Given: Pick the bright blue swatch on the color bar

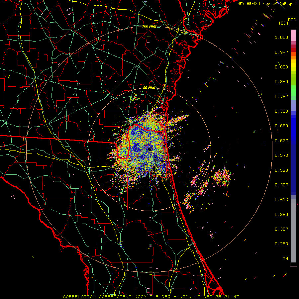Looking at the screenshot, I should click(293, 128).
